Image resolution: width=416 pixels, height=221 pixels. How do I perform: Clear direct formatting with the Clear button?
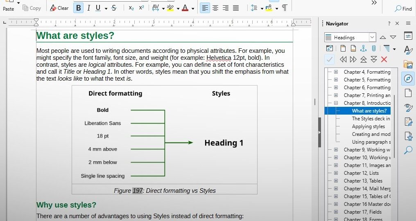point(59,8)
